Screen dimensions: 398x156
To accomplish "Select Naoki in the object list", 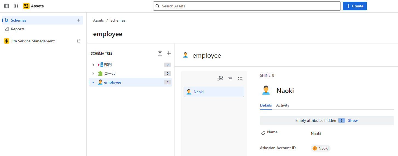I will pyautogui.click(x=214, y=92).
